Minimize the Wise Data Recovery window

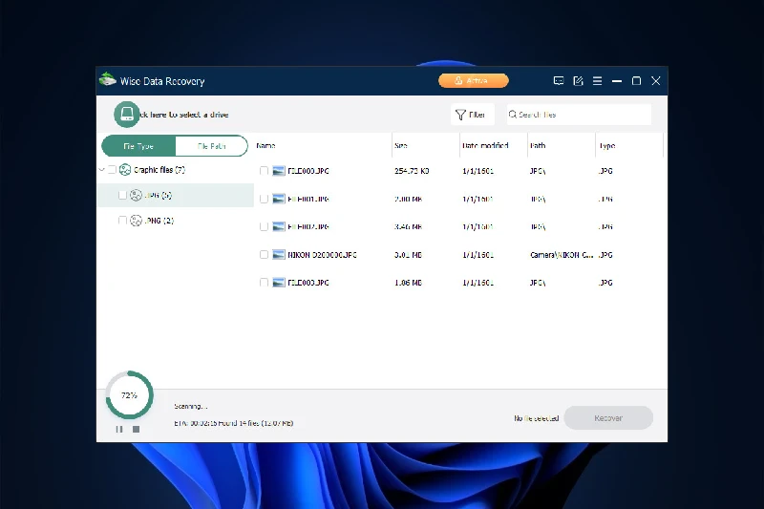coord(617,81)
